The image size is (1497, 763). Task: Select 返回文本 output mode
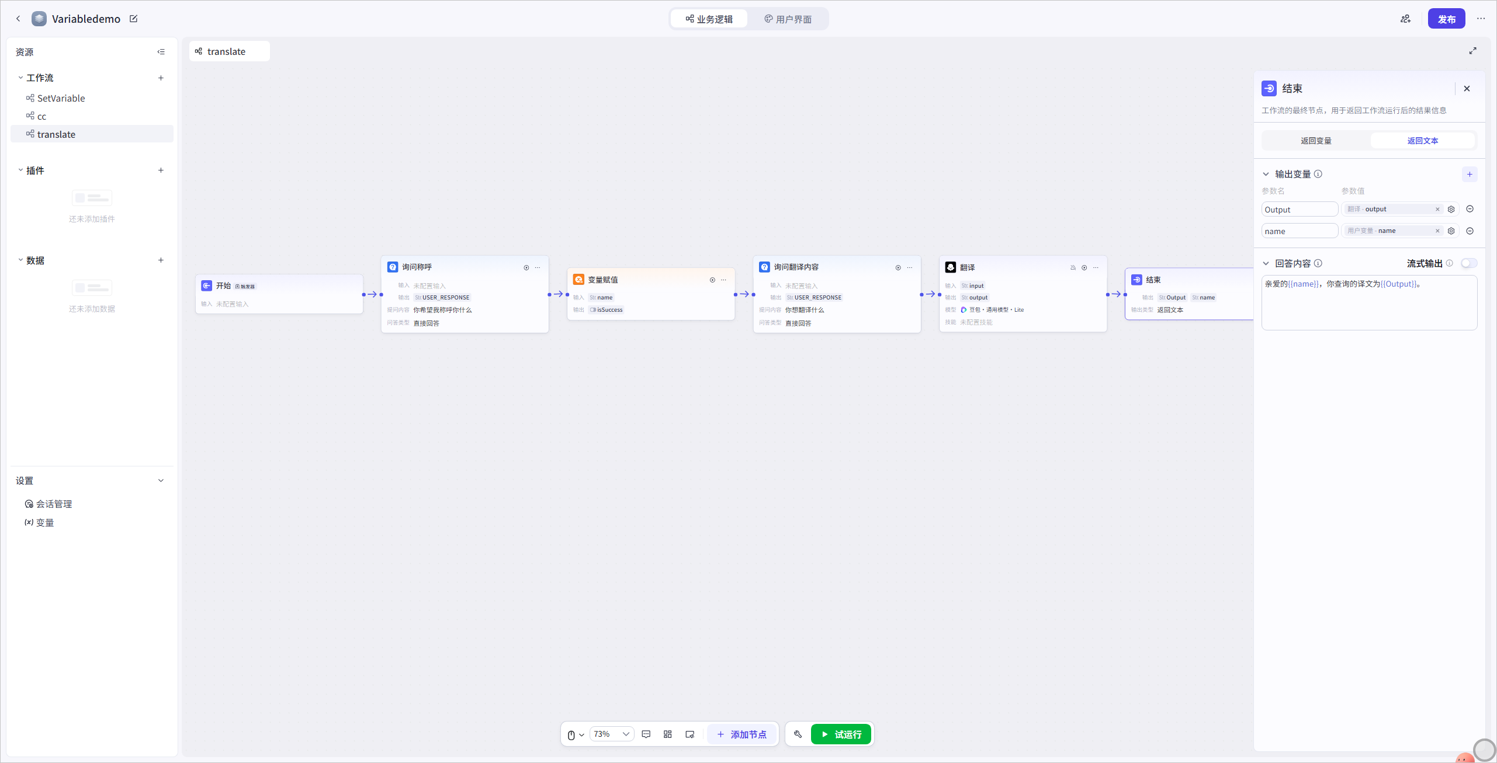click(1423, 141)
